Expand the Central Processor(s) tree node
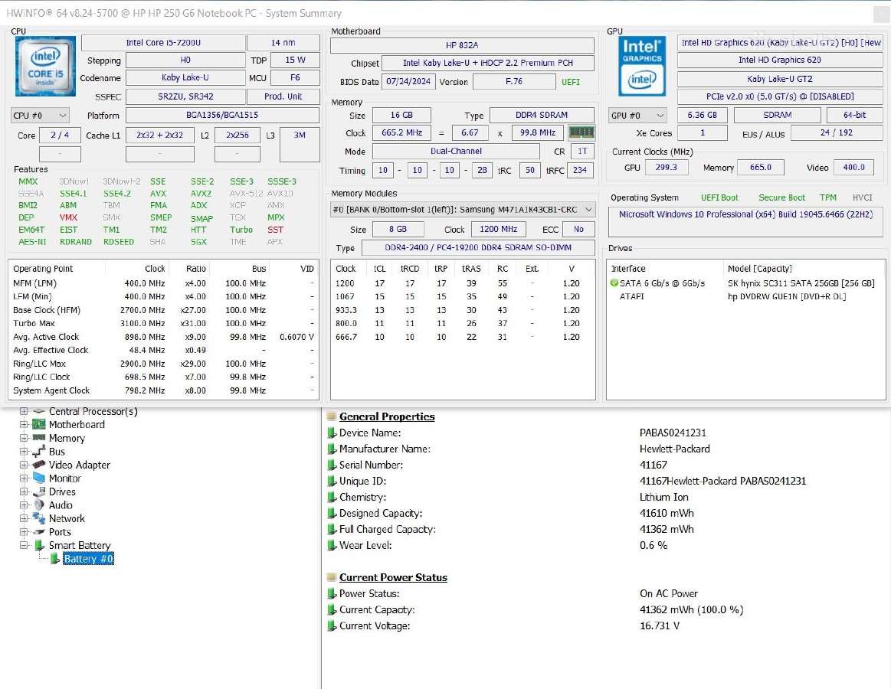 24,410
